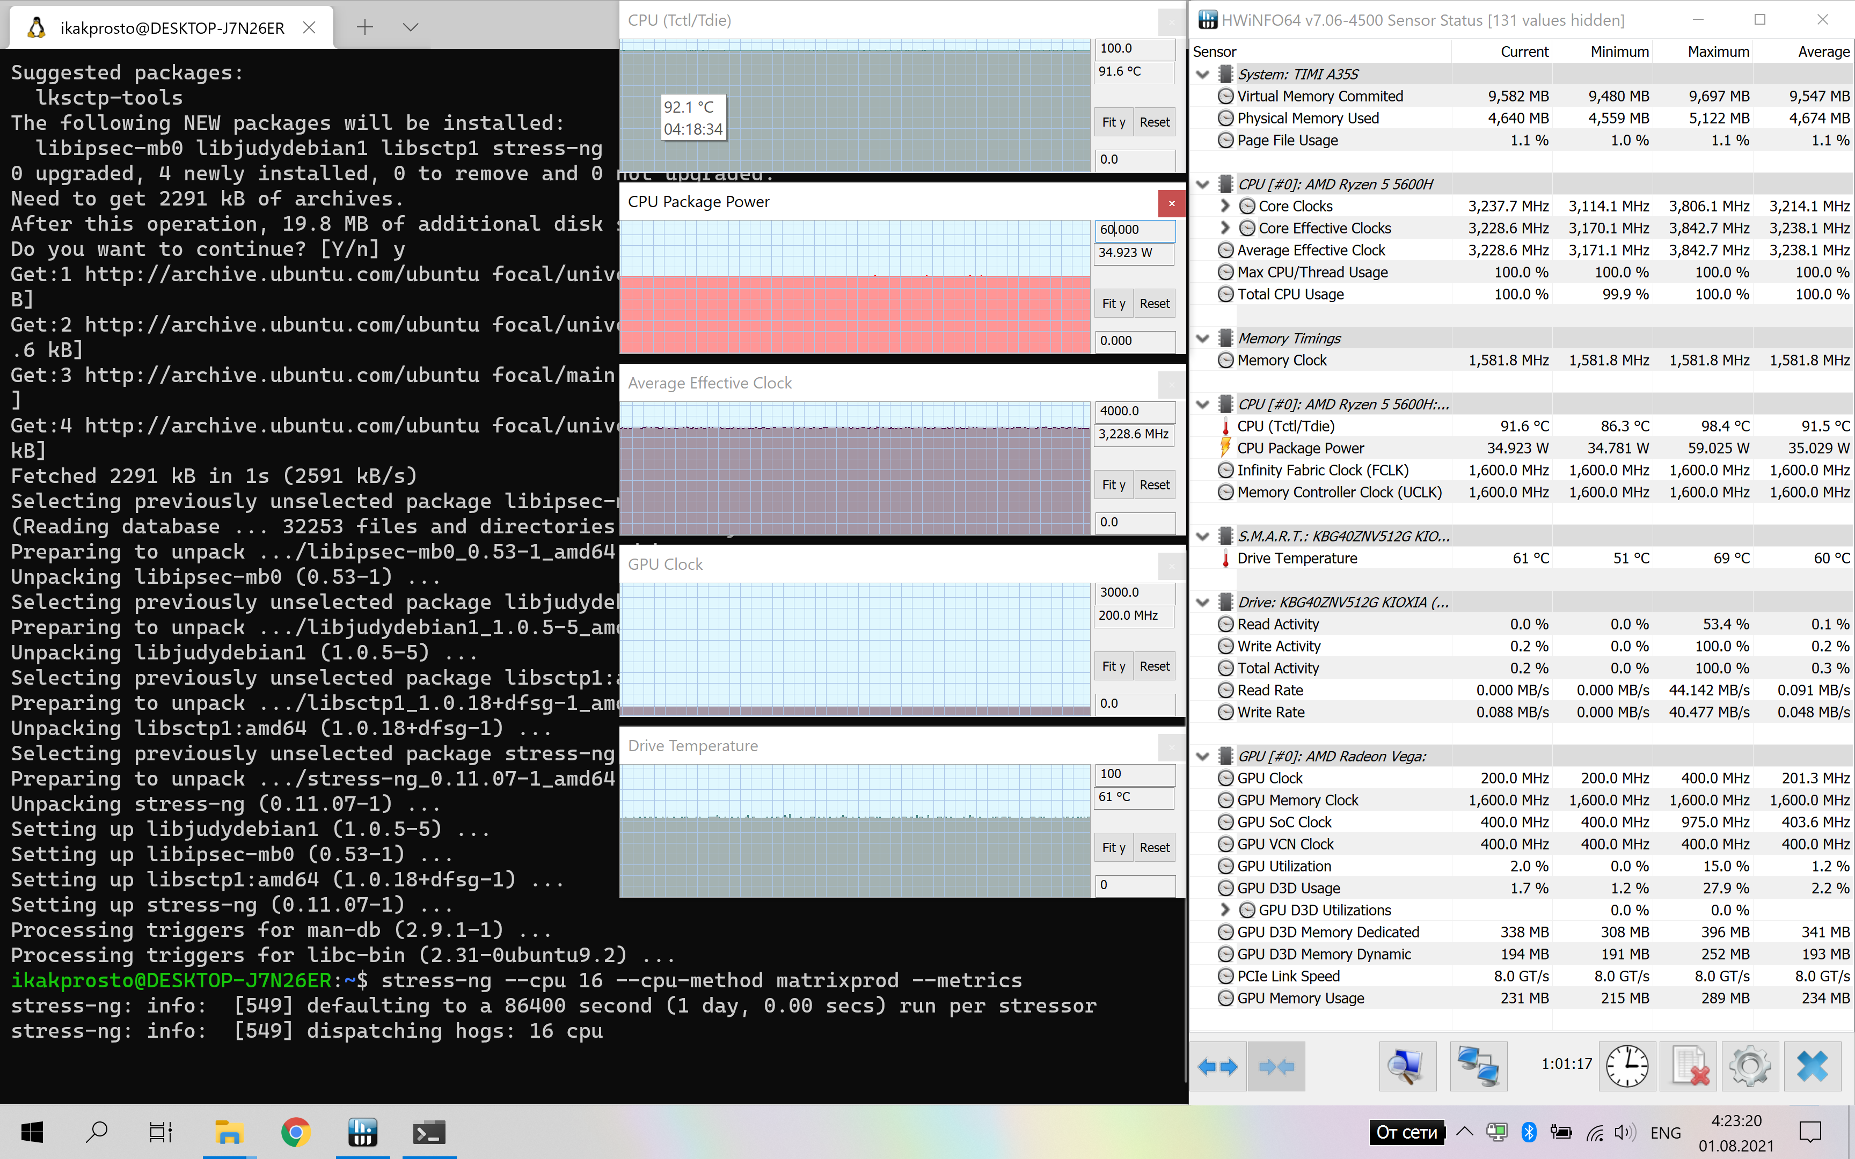
Task: Click the CPU (Tctl/Tdie) thermometer icon
Action: [1226, 426]
